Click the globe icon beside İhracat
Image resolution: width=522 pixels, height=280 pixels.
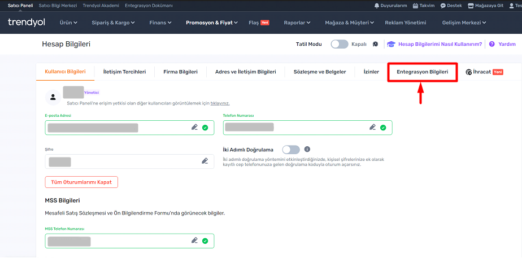(x=469, y=72)
